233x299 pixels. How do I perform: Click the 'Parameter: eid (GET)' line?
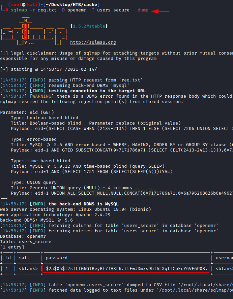click(x=27, y=112)
